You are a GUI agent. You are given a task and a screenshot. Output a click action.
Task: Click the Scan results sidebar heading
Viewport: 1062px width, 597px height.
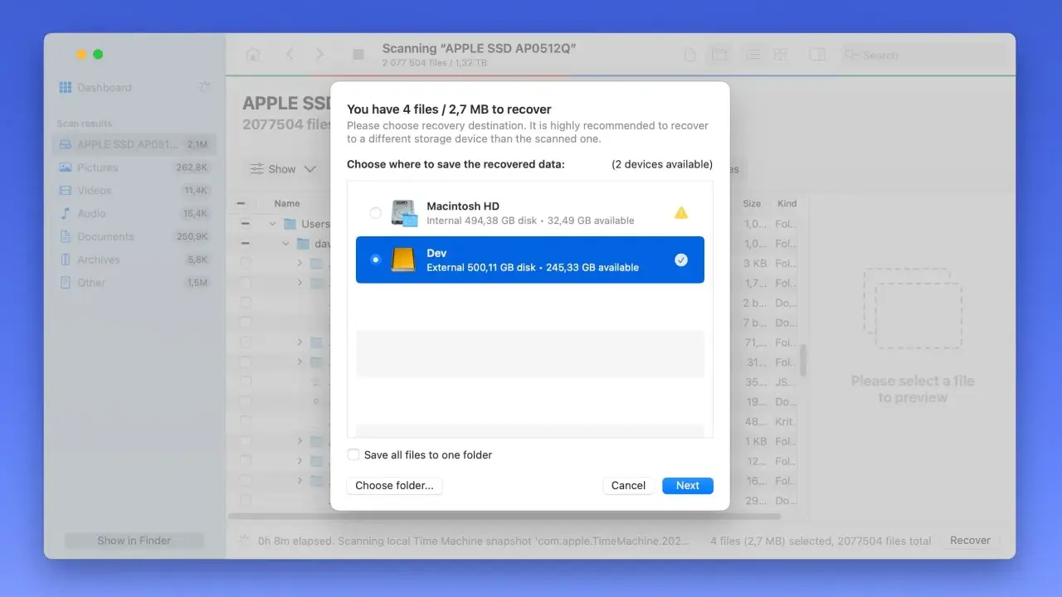[x=84, y=124]
